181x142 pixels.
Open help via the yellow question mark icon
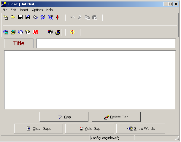[x=72, y=32]
